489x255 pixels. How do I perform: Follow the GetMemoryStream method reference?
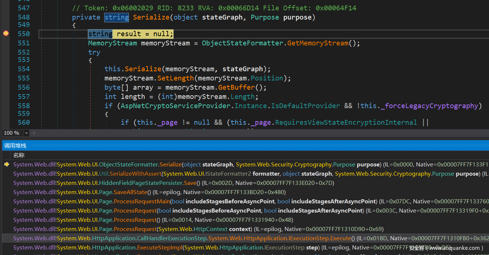point(318,43)
